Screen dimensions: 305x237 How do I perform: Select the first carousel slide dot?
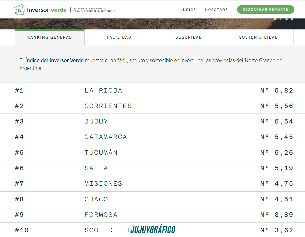(x=275, y=19)
